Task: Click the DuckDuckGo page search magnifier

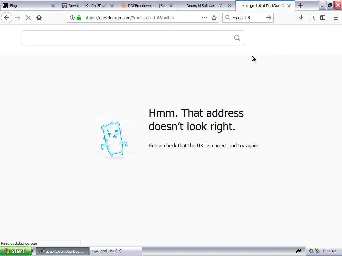Action: click(237, 38)
